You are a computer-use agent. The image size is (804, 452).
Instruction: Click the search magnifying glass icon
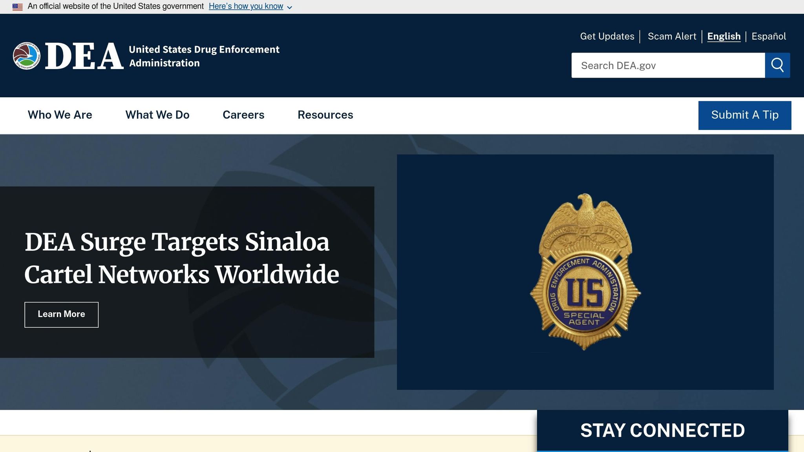pos(778,65)
